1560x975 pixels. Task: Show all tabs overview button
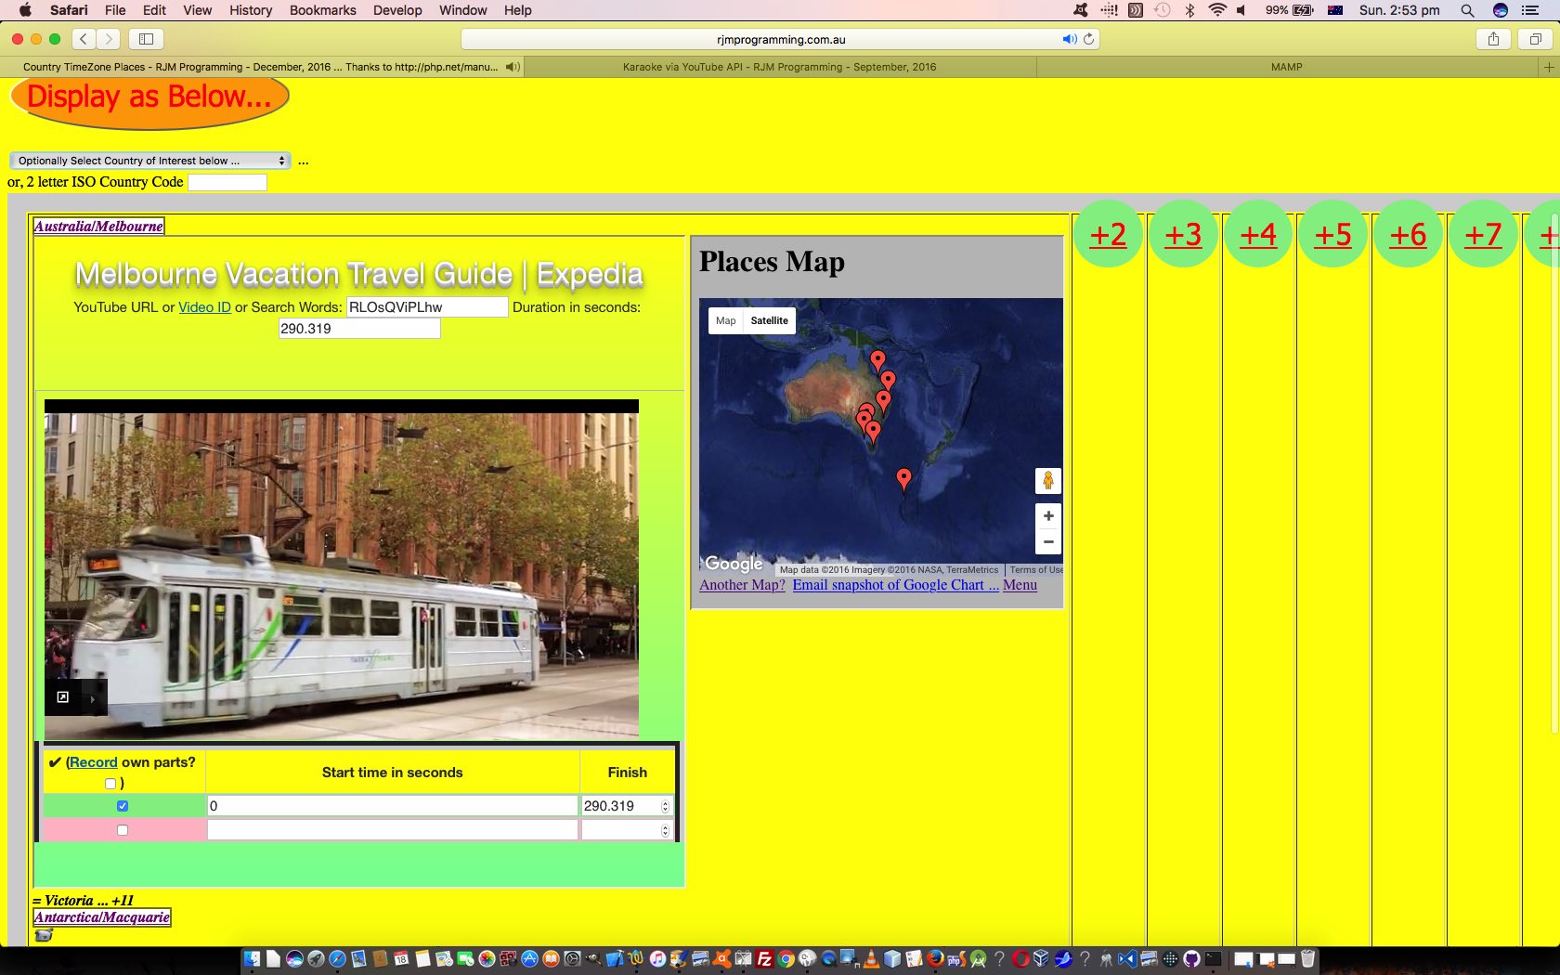(x=1535, y=39)
